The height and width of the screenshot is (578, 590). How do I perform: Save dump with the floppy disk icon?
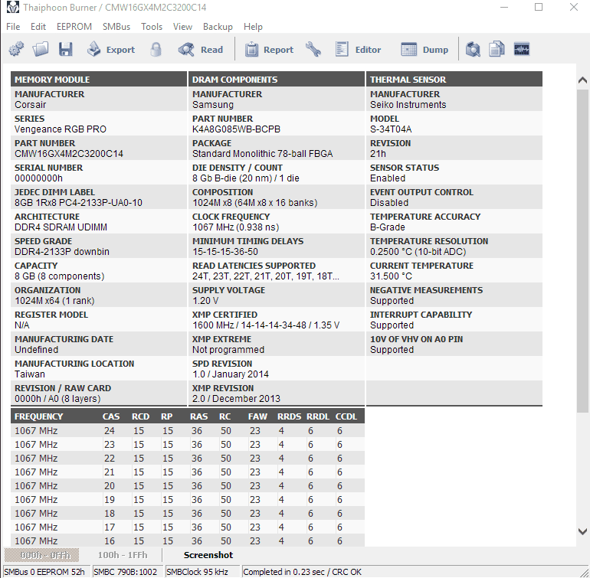click(x=65, y=49)
